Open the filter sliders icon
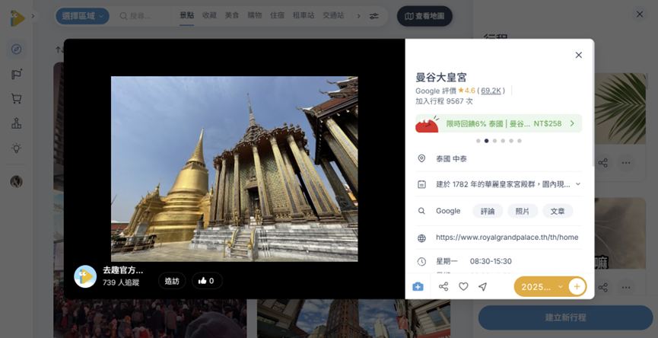Screen dimensions: 658x338 click(374, 16)
